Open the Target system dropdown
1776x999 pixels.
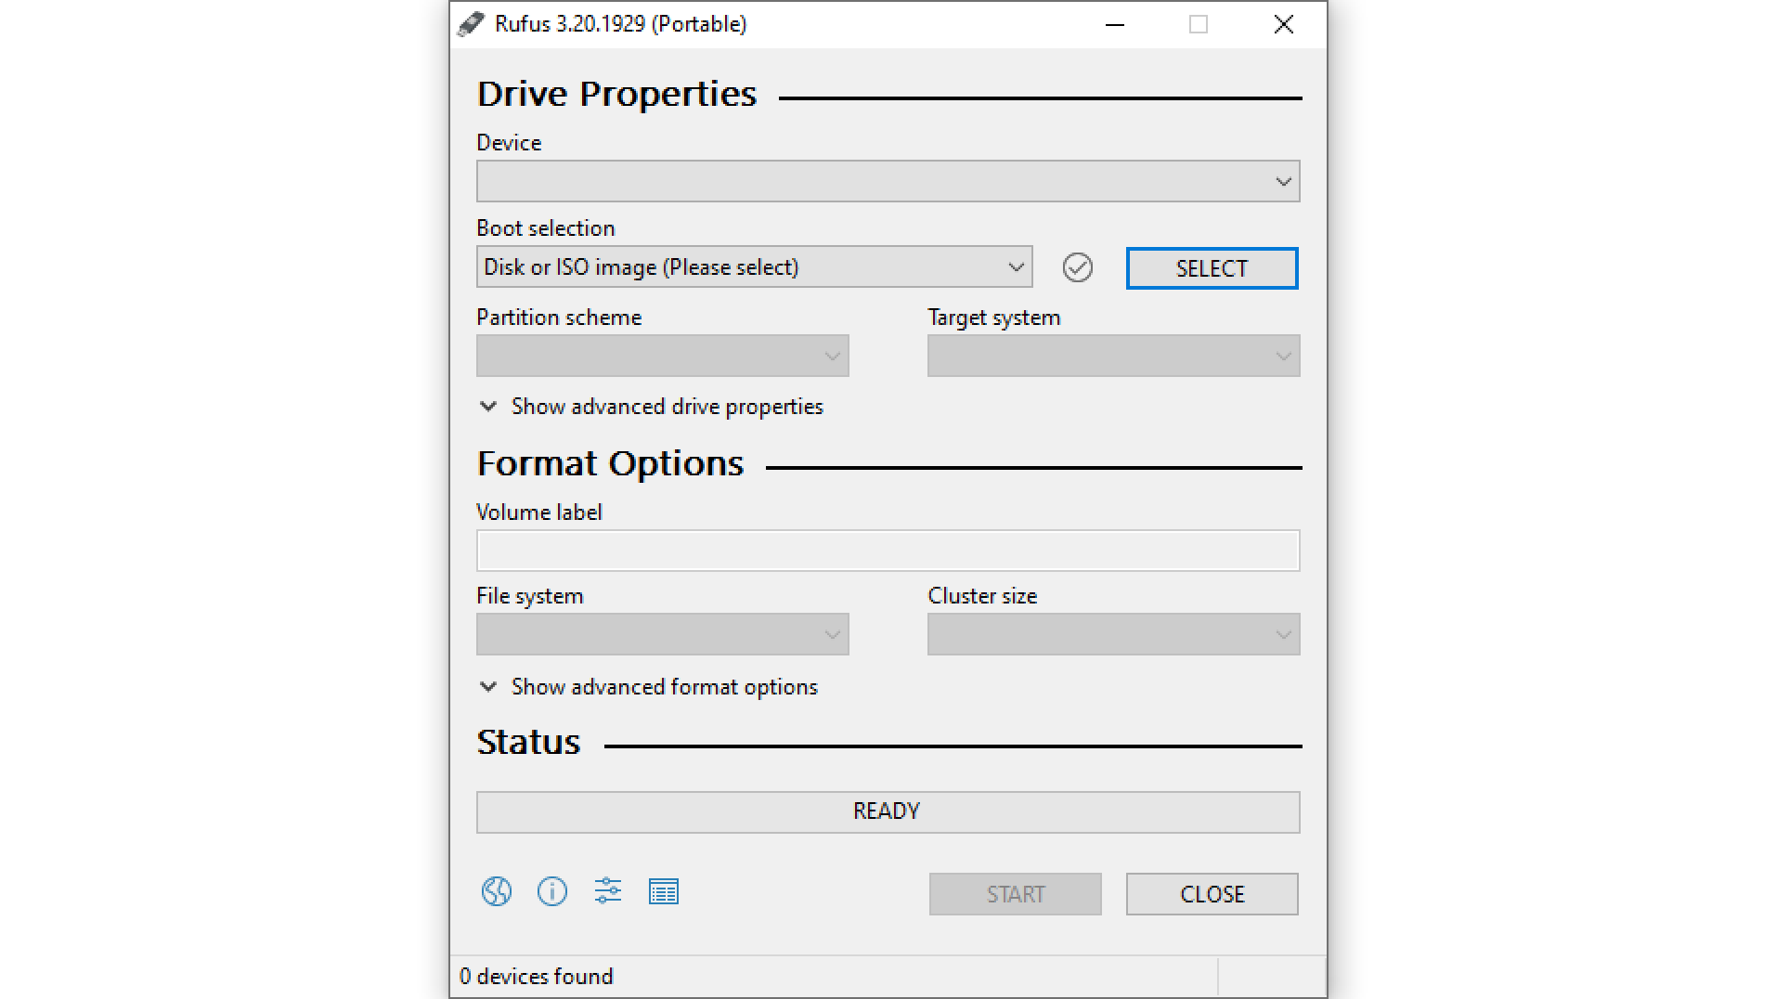coord(1113,356)
